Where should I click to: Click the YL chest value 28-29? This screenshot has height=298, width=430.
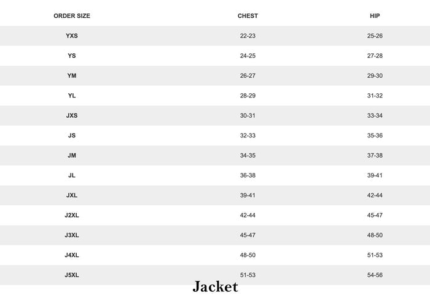(248, 96)
